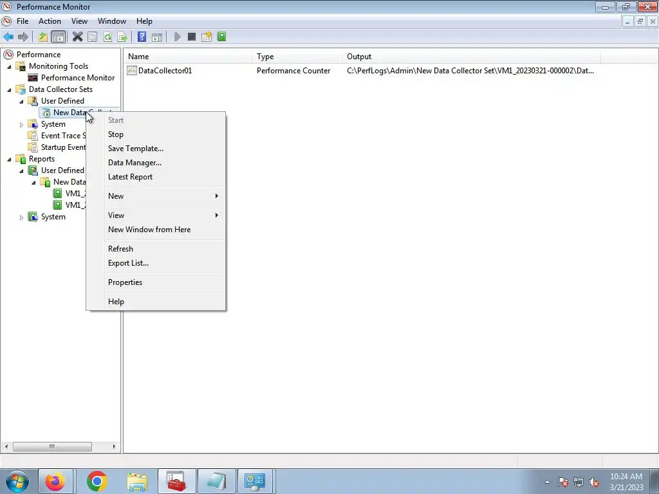The image size is (659, 494).
Task: Open the View menu in the menu bar
Action: 79,21
